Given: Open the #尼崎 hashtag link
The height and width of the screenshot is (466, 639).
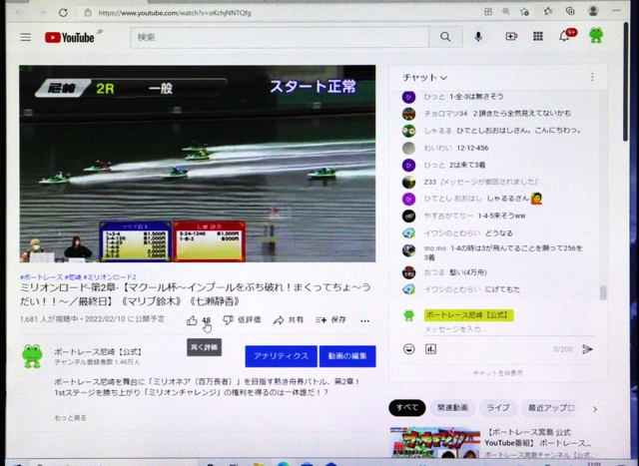Looking at the screenshot, I should click(73, 277).
